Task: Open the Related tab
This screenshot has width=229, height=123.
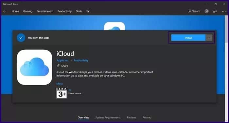Action: 147,117
